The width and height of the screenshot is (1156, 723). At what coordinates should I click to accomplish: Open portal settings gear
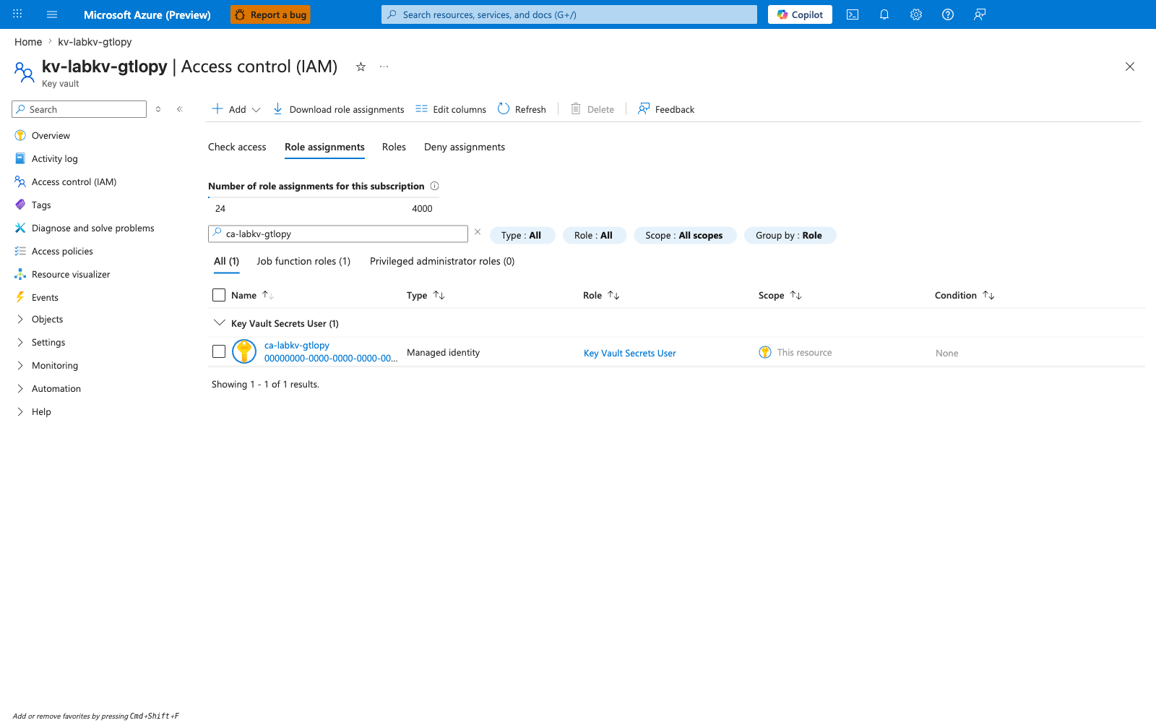point(916,14)
